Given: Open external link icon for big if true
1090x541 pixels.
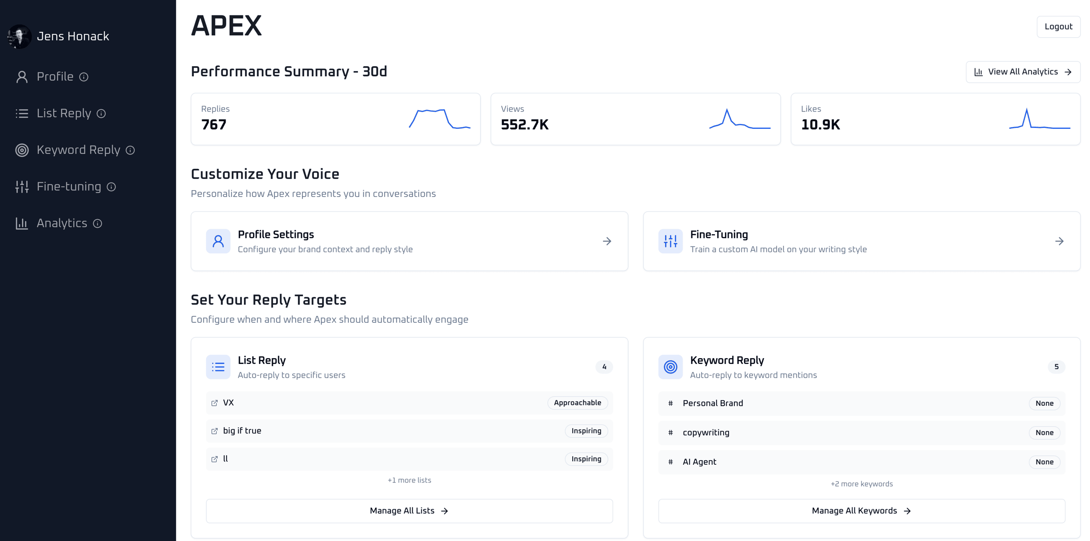Looking at the screenshot, I should pos(214,431).
